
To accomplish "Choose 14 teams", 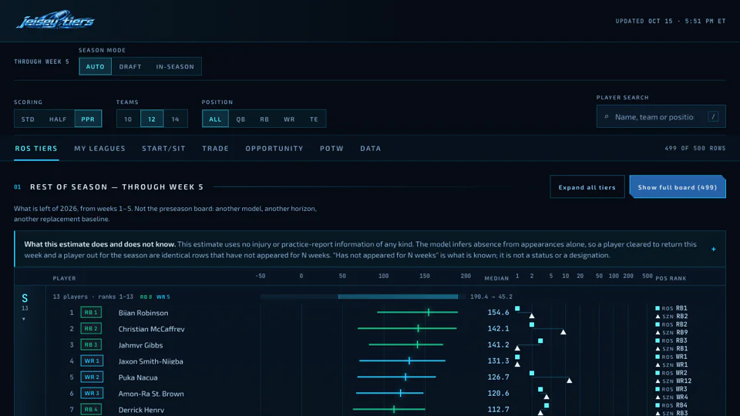I will tap(176, 119).
